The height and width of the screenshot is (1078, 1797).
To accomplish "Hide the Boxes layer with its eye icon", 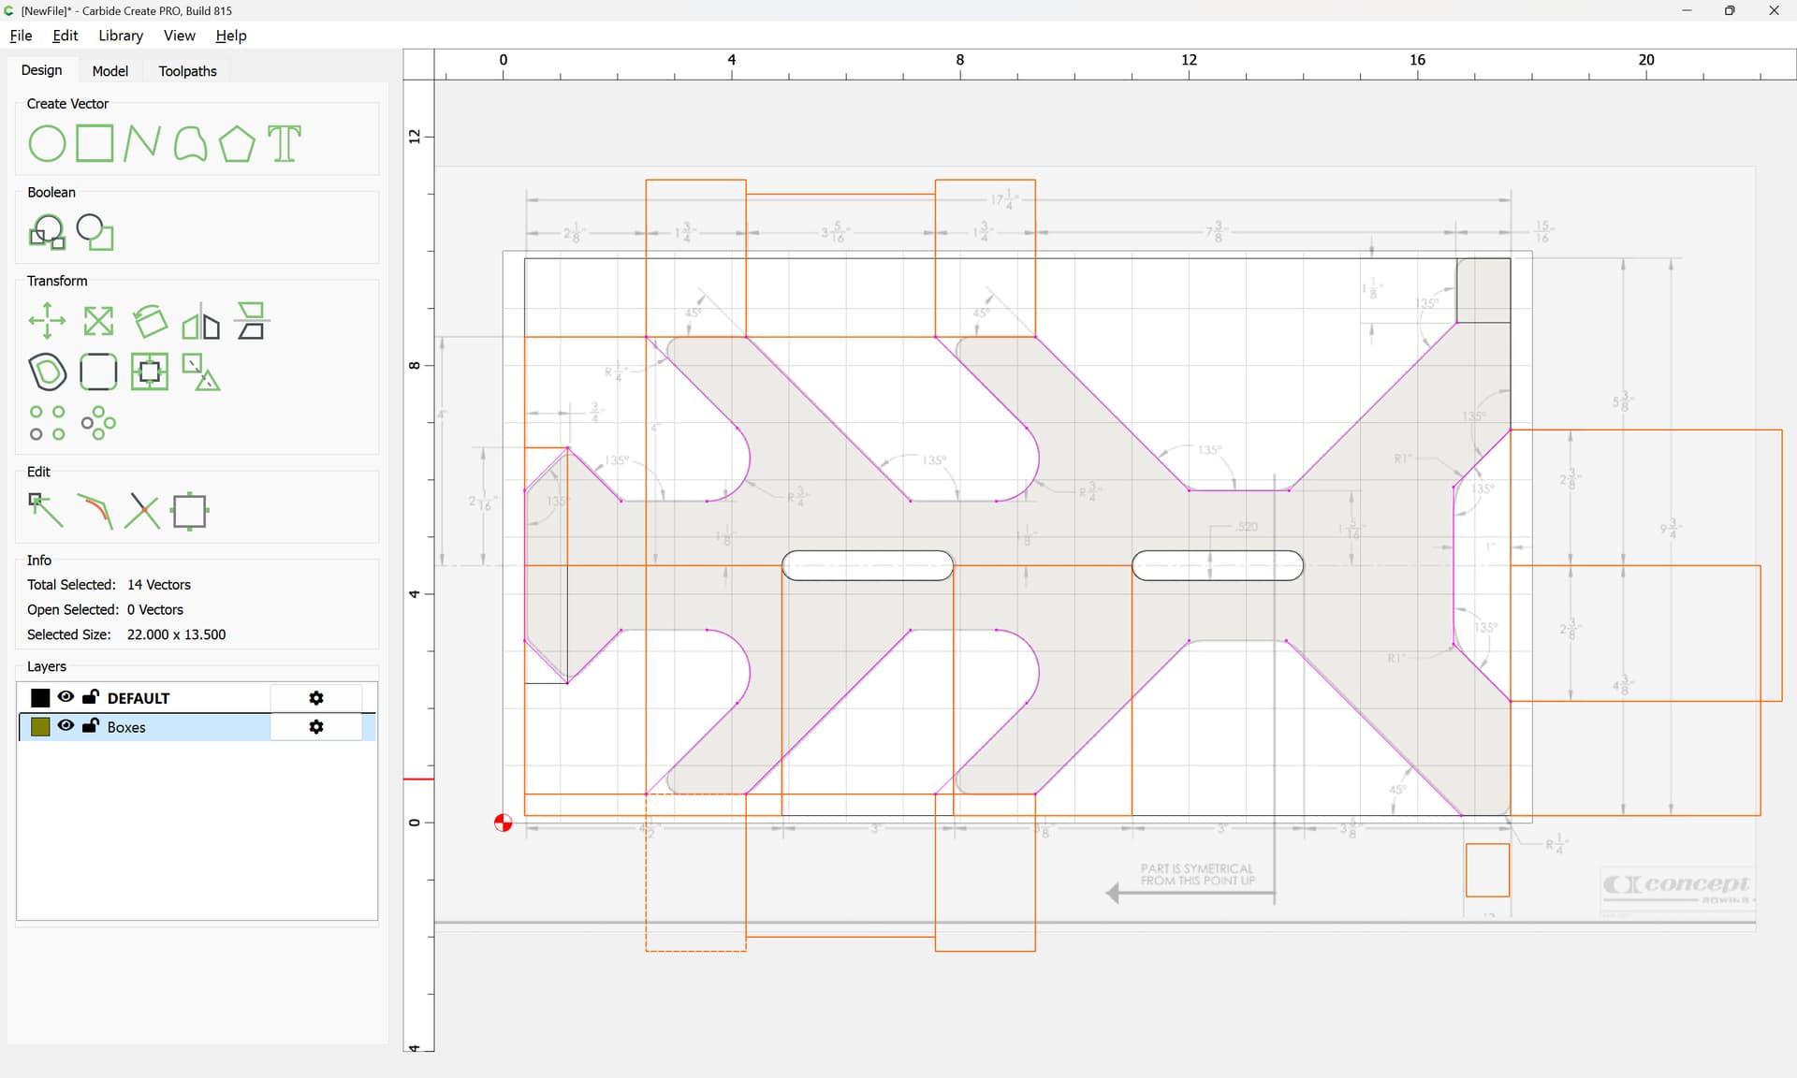I will (x=66, y=726).
